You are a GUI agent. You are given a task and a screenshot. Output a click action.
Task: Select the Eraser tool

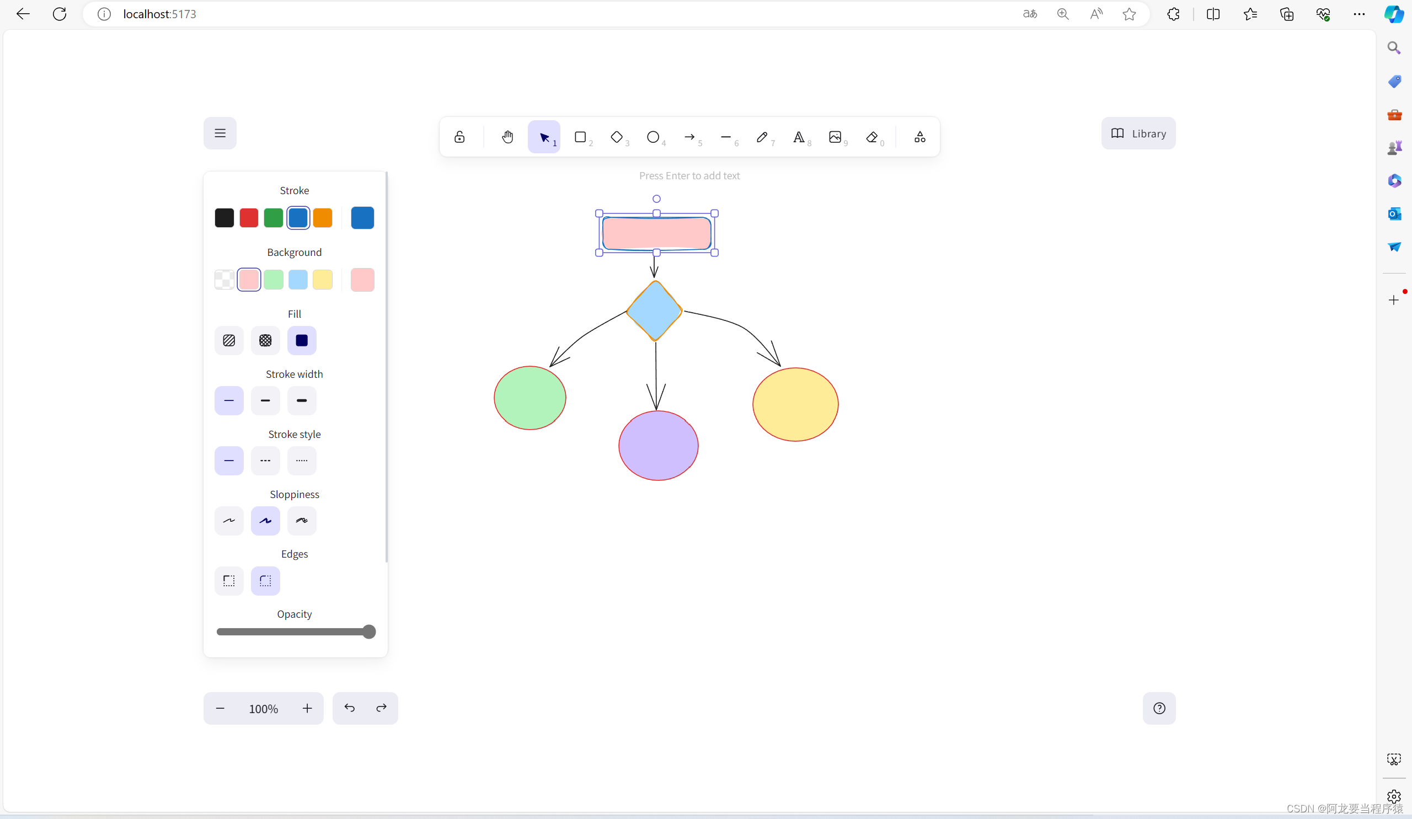point(872,137)
